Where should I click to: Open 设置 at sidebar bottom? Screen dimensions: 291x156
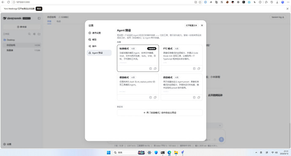coord(7,144)
